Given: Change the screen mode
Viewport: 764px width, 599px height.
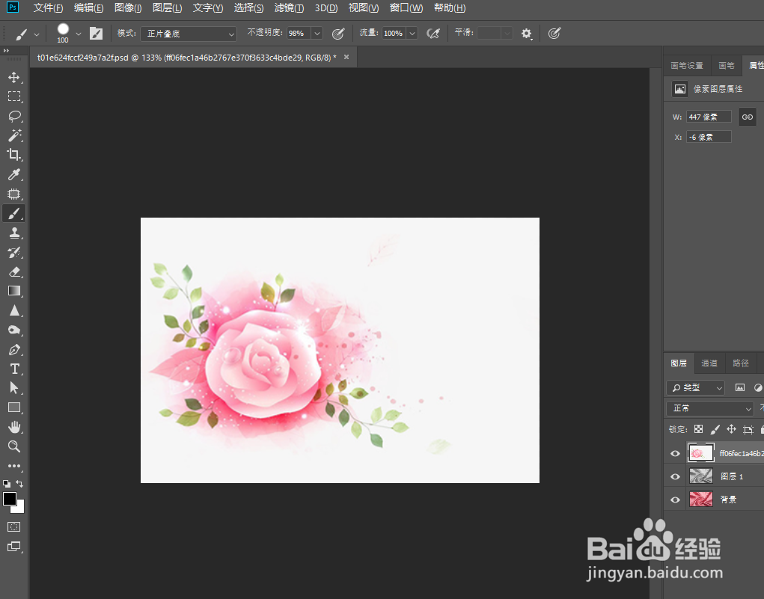Looking at the screenshot, I should [14, 547].
